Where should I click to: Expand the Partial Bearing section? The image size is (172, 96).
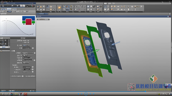coord(11,76)
